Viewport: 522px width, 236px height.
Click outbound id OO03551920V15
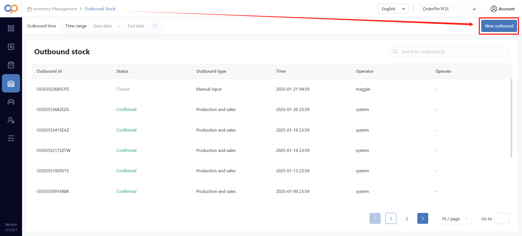(53, 171)
